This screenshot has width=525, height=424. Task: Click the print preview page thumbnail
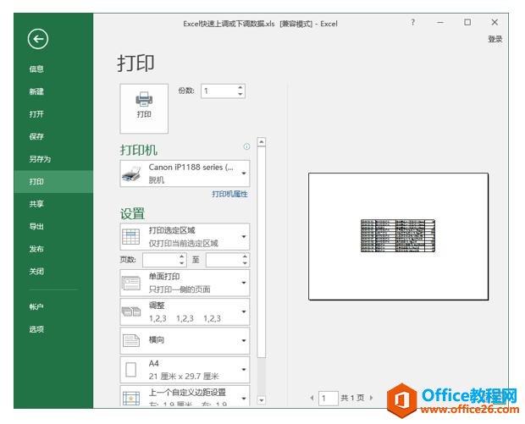tap(398, 236)
